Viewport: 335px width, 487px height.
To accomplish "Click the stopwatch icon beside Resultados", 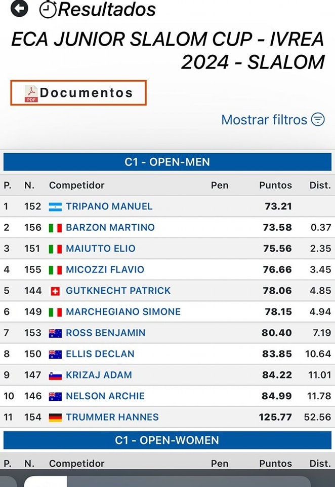I will tap(48, 9).
